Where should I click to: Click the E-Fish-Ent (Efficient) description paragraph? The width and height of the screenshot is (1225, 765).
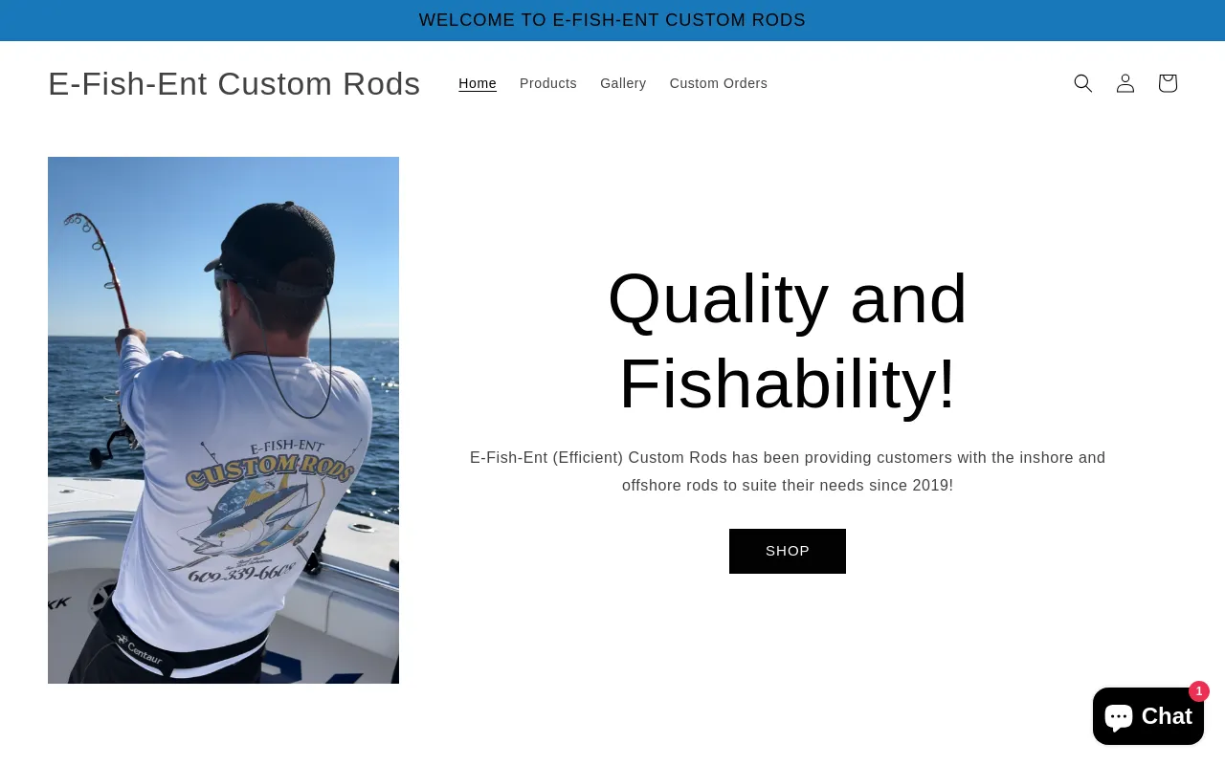click(x=788, y=471)
